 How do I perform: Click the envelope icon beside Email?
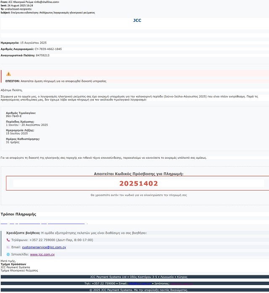click(8, 247)
